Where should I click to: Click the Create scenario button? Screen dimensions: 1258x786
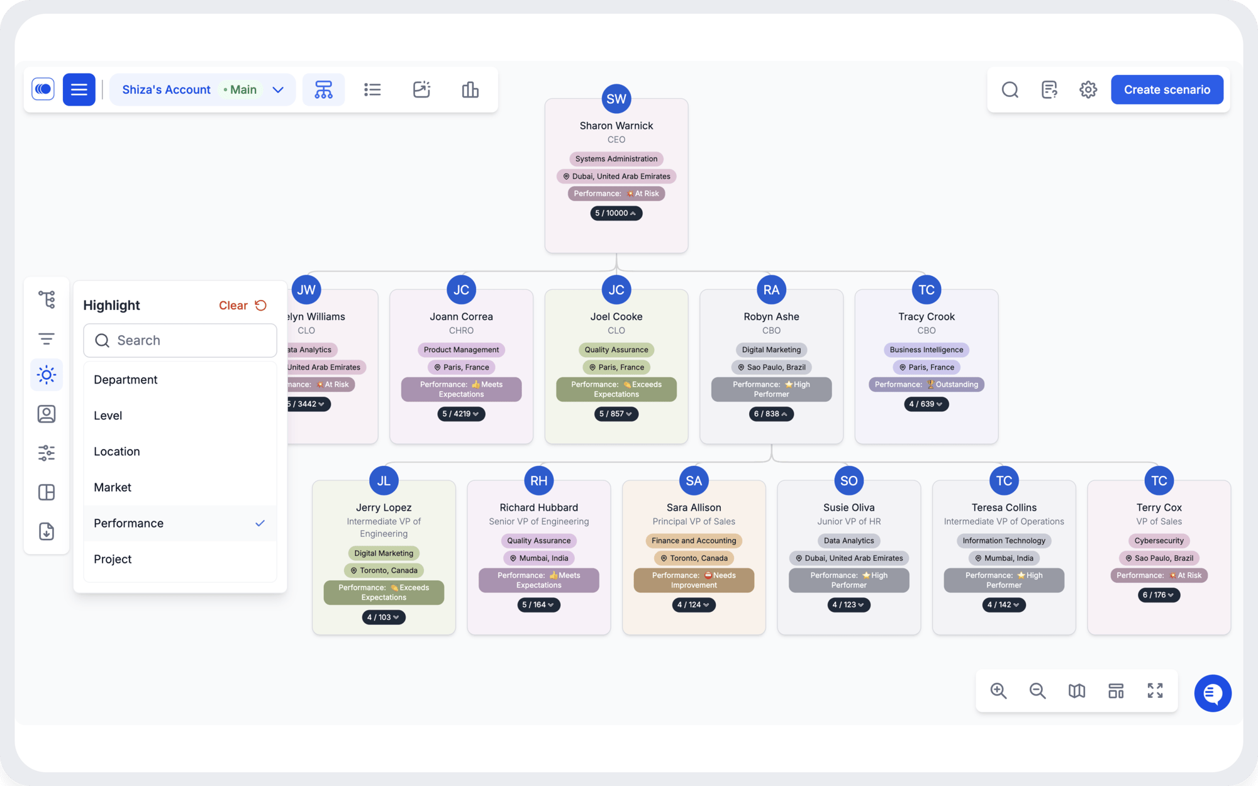pyautogui.click(x=1167, y=89)
